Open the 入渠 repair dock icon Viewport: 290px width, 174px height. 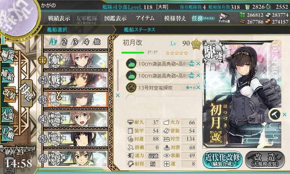click(x=8, y=115)
